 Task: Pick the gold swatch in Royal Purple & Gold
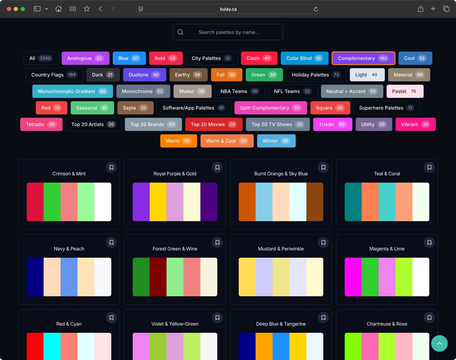(158, 202)
